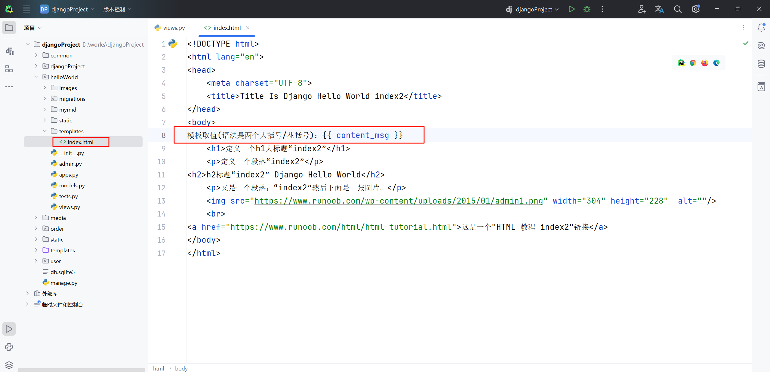Click the translate icon in title bar
The image size is (770, 372).
pyautogui.click(x=659, y=9)
